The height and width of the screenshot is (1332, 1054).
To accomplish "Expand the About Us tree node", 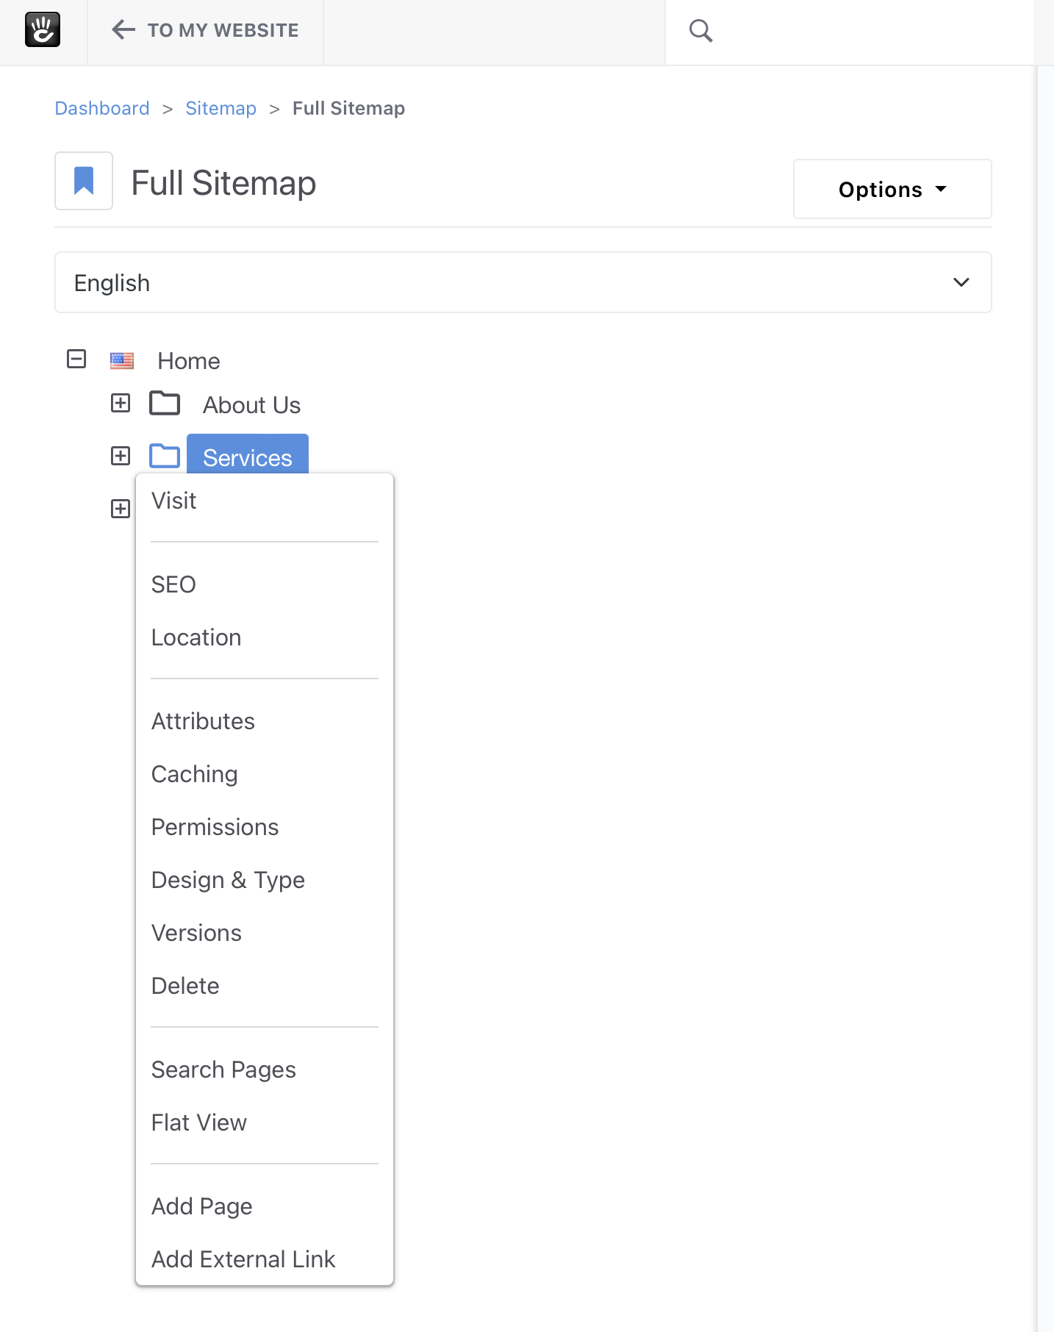I will pyautogui.click(x=121, y=404).
